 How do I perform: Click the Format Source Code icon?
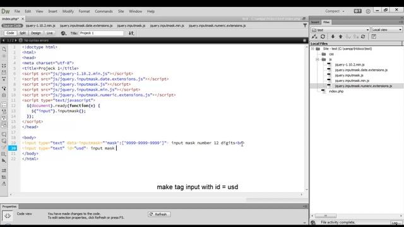coord(4,183)
